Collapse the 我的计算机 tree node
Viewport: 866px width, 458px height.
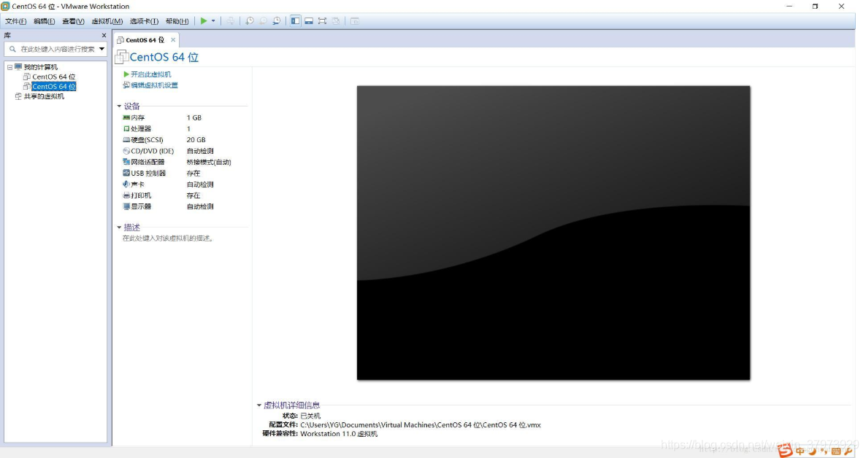coord(10,67)
